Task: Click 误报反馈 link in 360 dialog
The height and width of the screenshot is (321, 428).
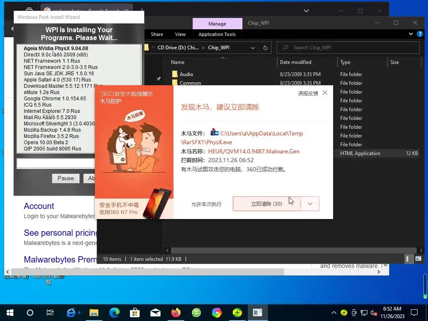Action: click(x=308, y=93)
